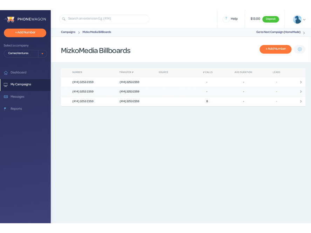
Task: Sort by the TRANSFER # column header
Action: coord(126,72)
